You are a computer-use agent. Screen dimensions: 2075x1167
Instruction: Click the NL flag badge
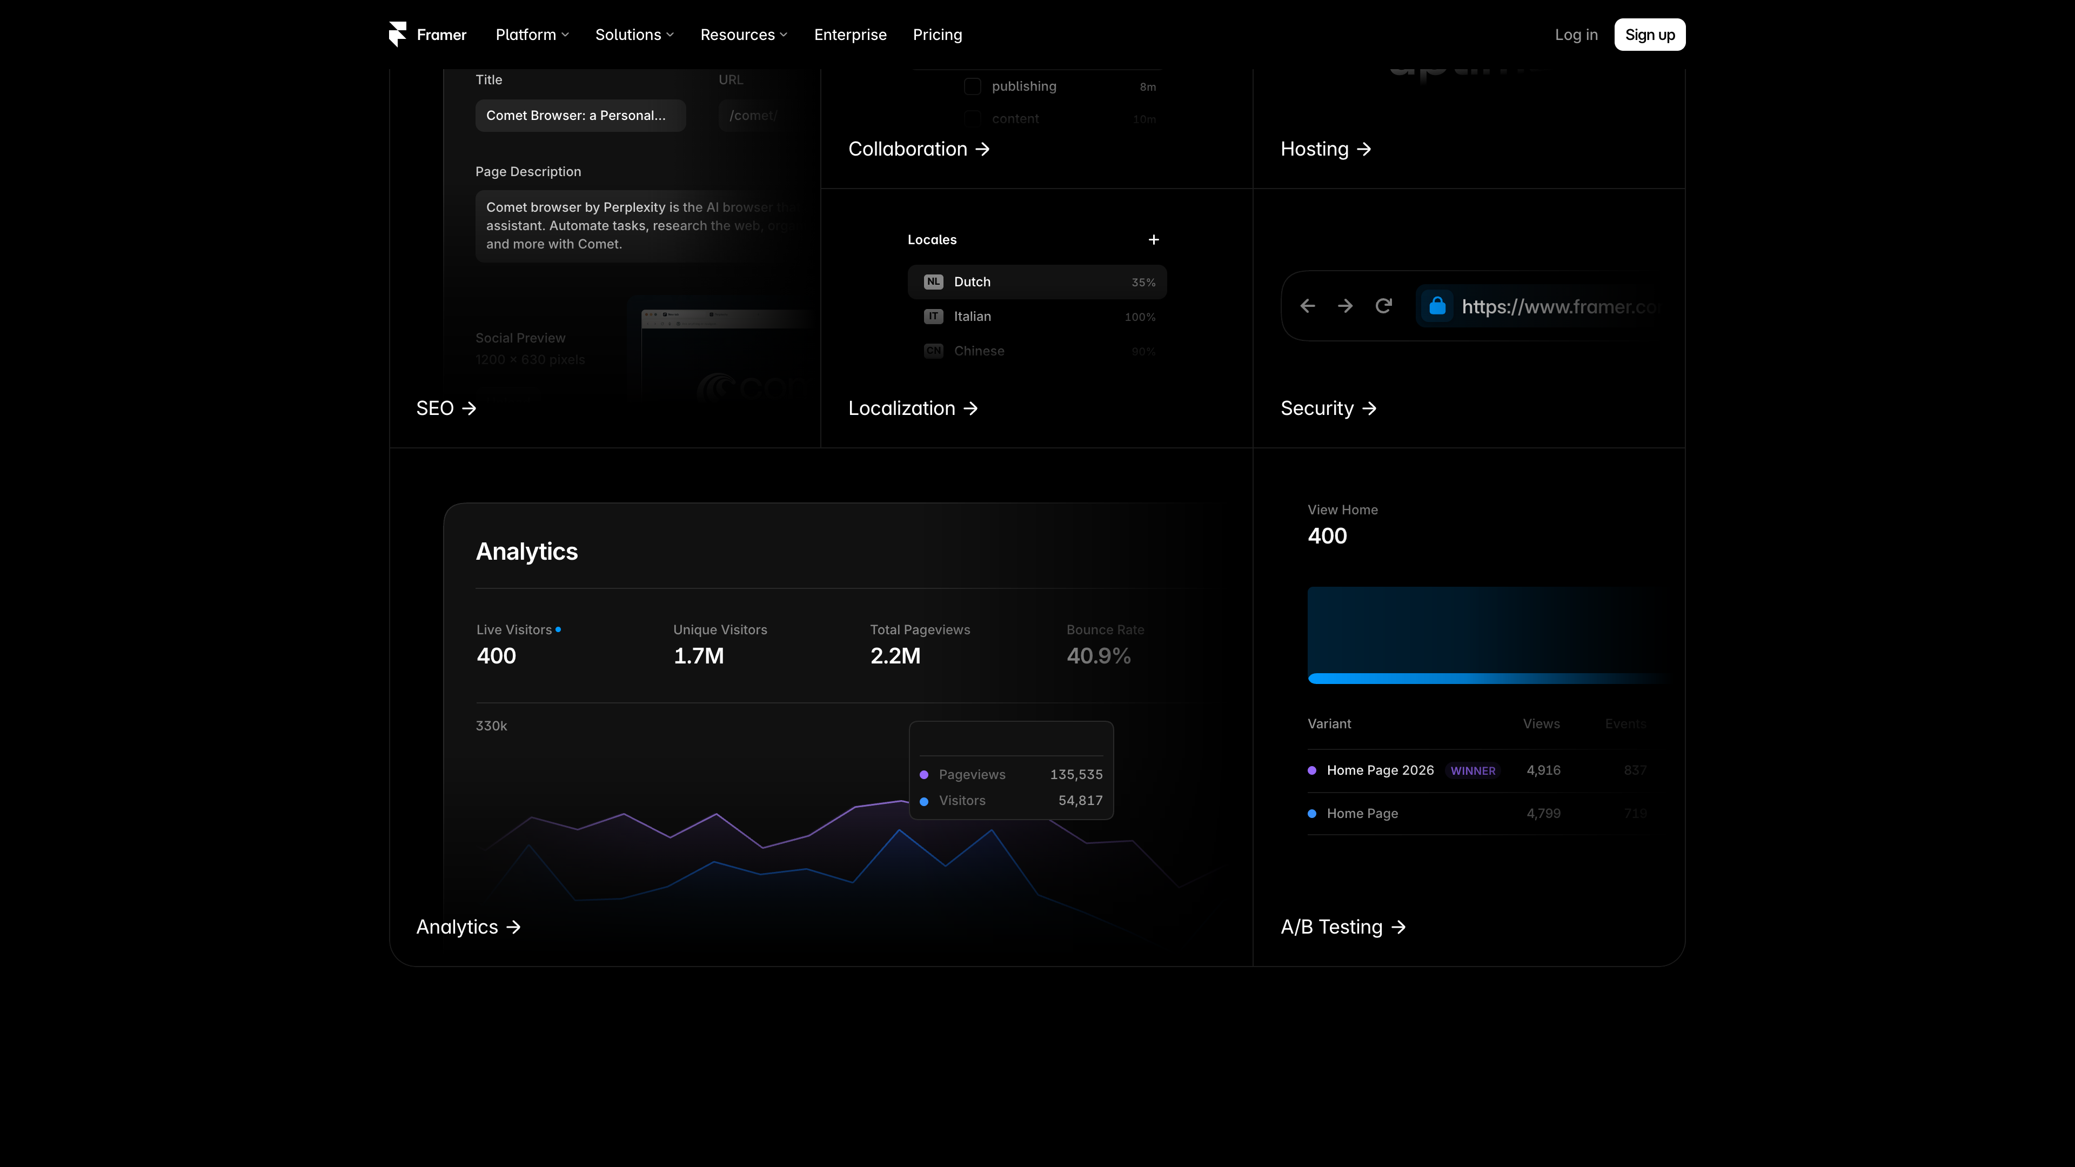(933, 282)
